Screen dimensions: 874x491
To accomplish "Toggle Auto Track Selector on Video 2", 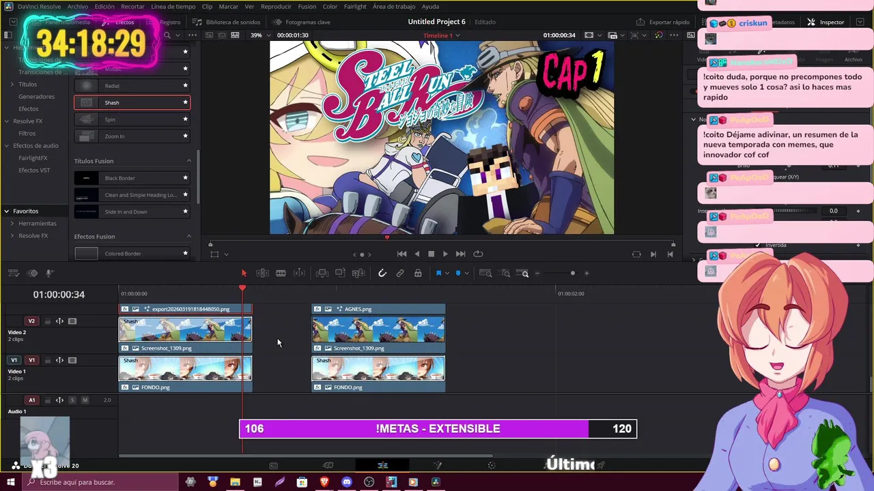I will (x=59, y=321).
